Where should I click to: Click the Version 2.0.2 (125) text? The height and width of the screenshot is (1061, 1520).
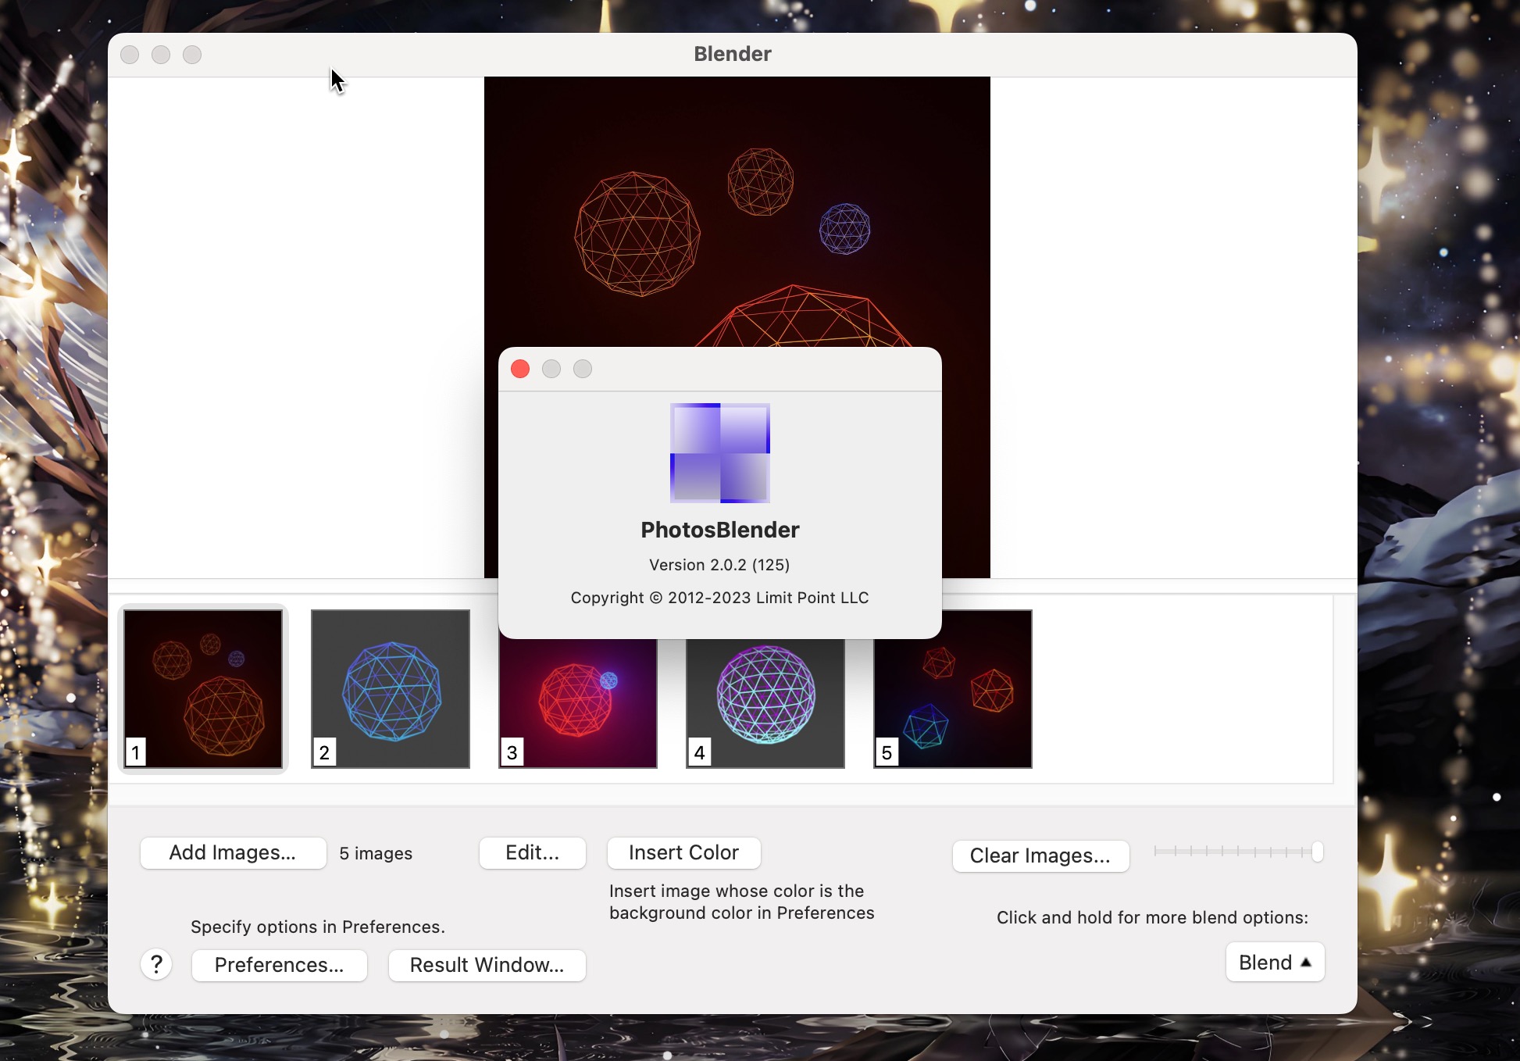point(719,565)
